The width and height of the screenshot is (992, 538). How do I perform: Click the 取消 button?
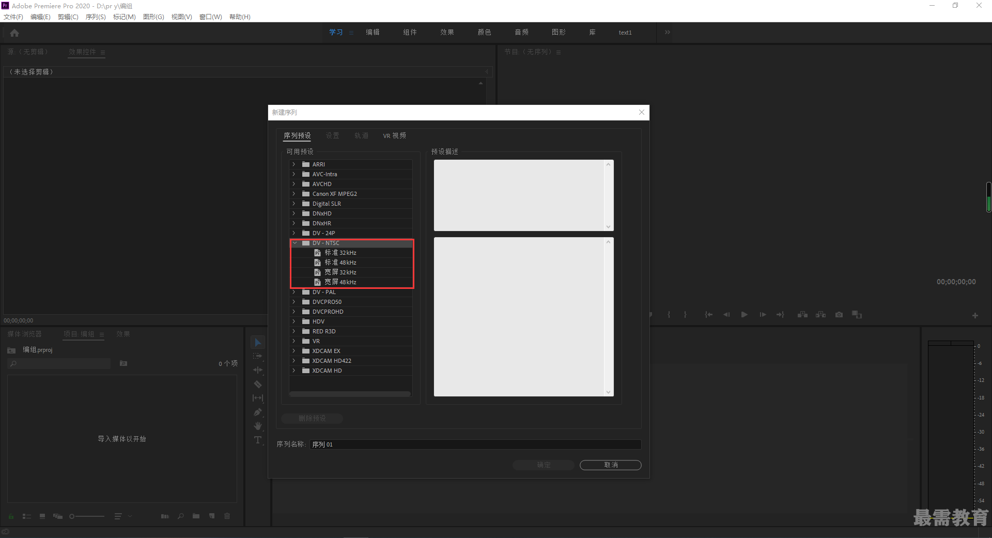click(x=611, y=465)
